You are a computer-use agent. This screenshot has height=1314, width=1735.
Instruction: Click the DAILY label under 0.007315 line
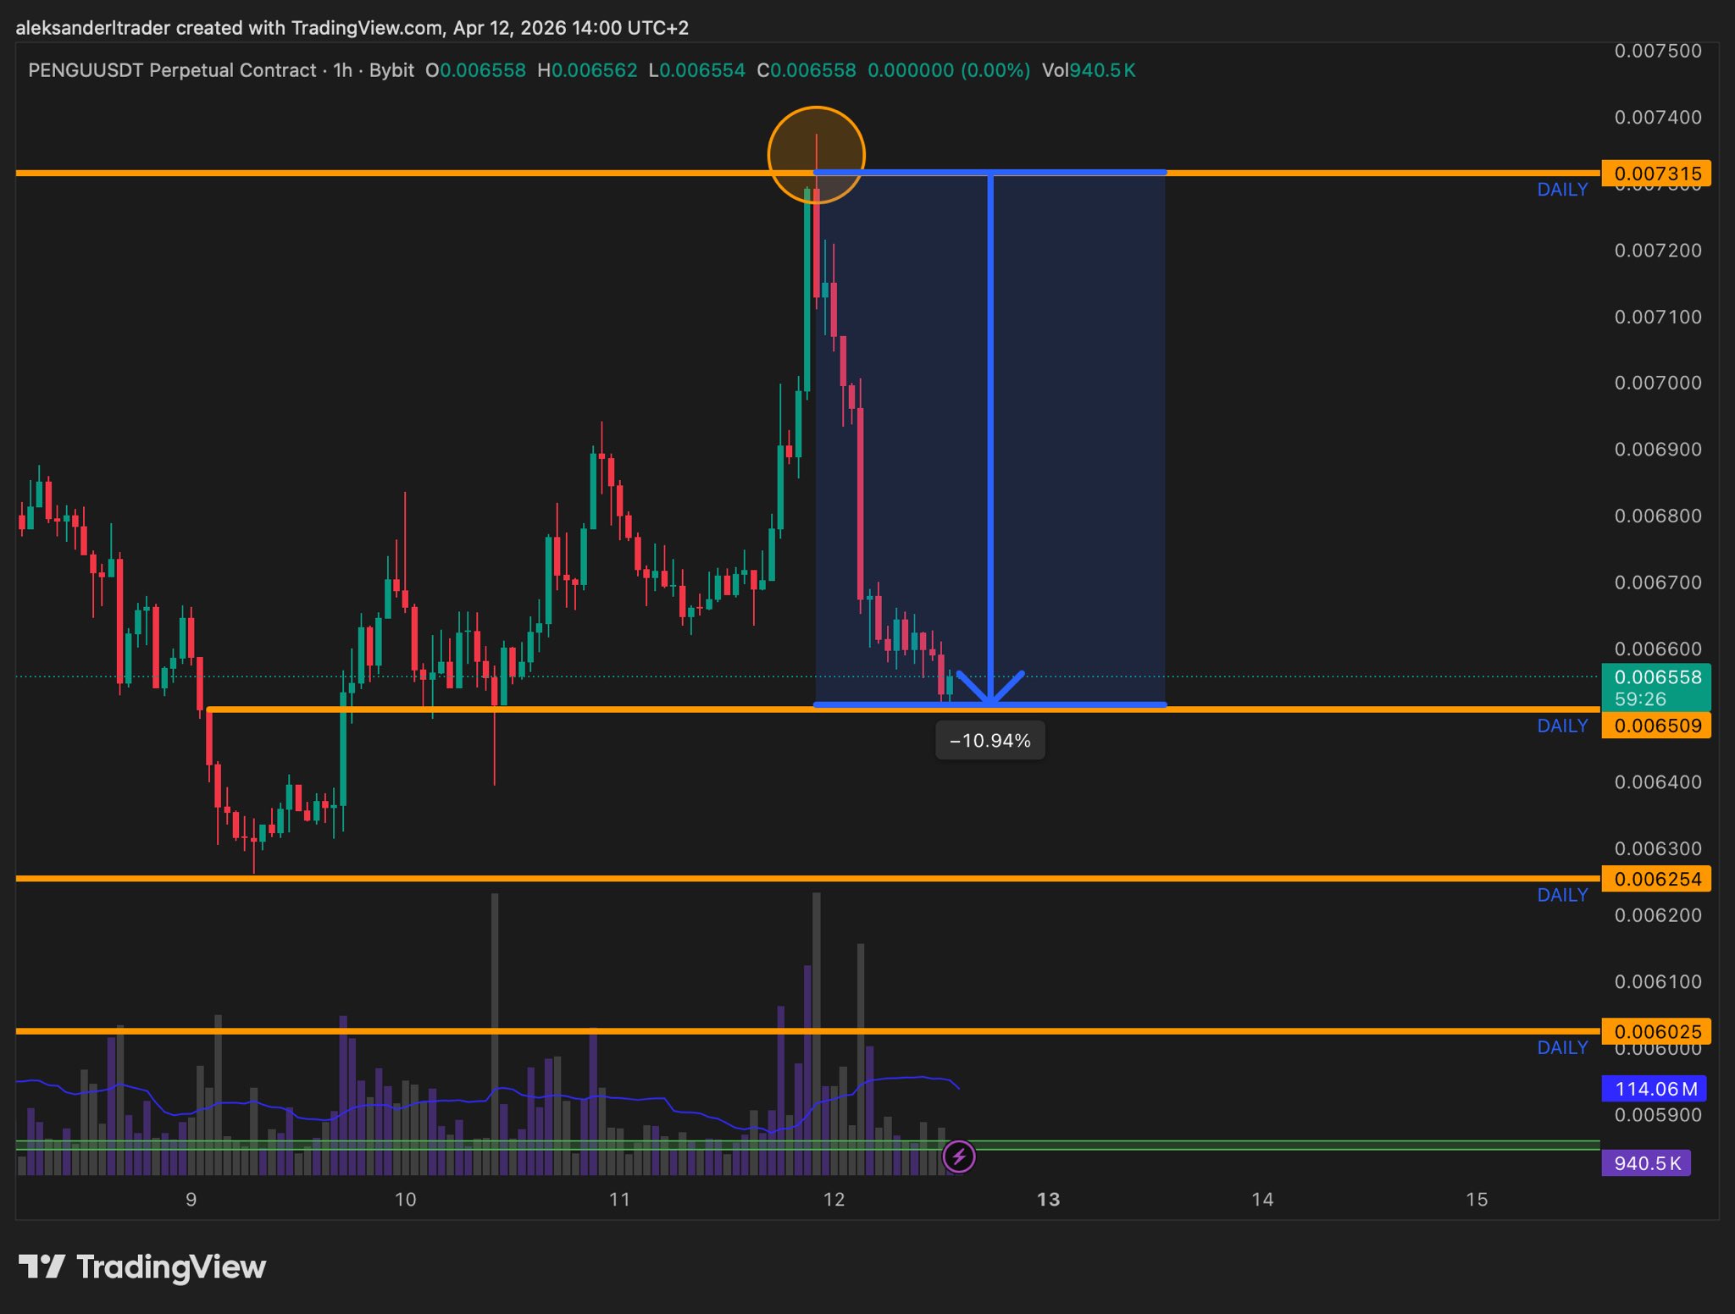pyautogui.click(x=1562, y=190)
